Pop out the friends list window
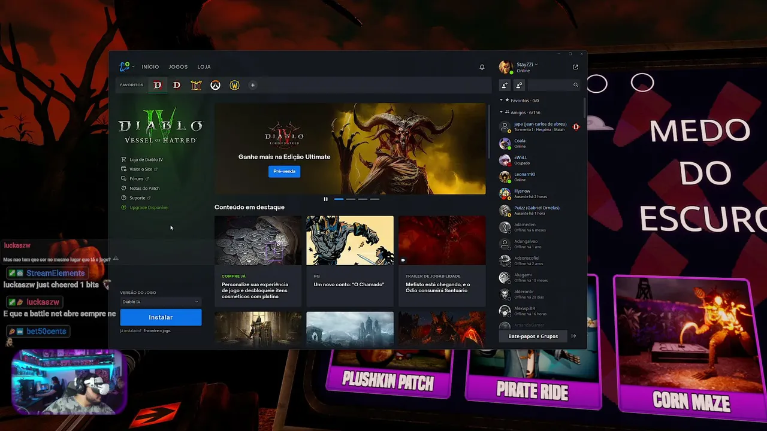The image size is (767, 431). tap(576, 67)
